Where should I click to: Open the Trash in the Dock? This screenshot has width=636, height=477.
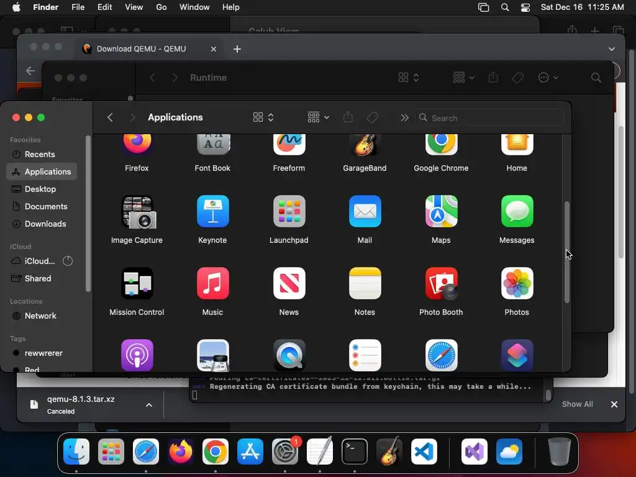pyautogui.click(x=560, y=452)
